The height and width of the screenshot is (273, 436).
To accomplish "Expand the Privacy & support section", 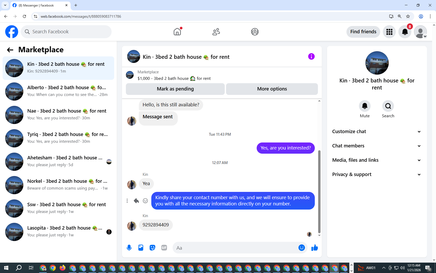I will (x=377, y=174).
